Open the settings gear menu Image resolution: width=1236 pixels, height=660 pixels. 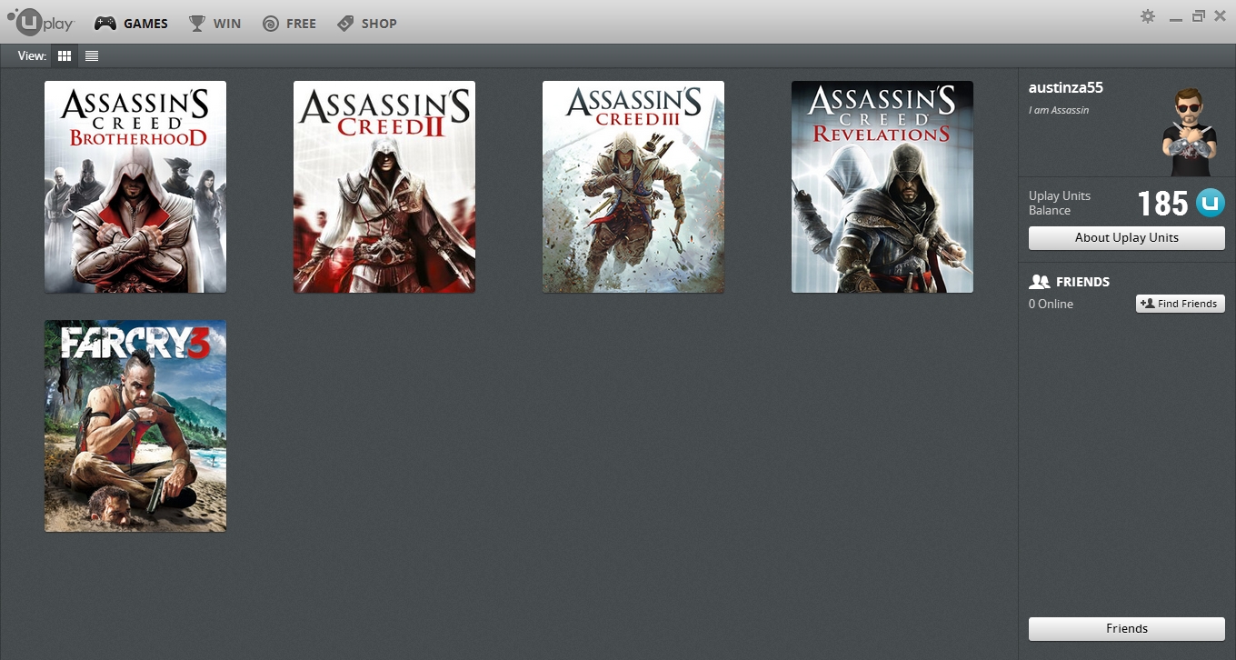pyautogui.click(x=1148, y=16)
